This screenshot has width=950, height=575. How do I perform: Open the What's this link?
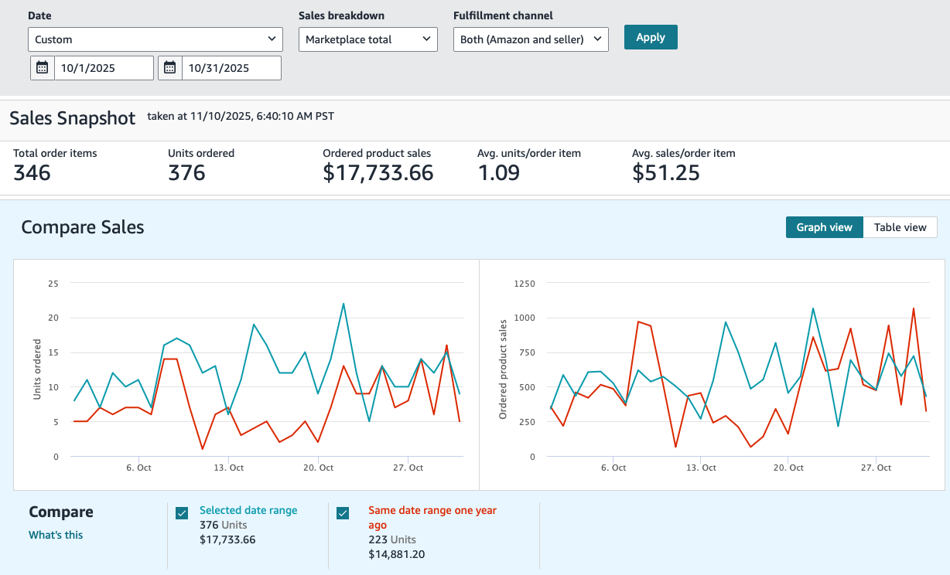click(56, 535)
